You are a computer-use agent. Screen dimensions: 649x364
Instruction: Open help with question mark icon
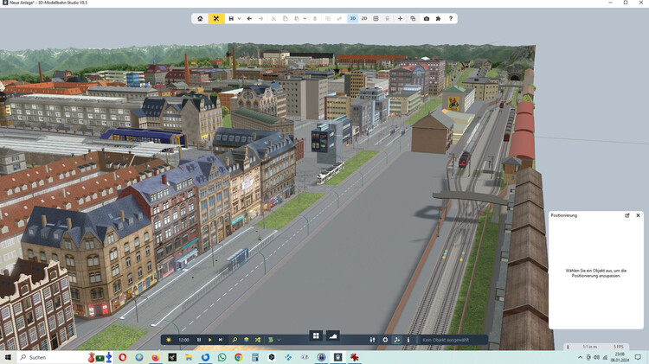click(x=450, y=18)
